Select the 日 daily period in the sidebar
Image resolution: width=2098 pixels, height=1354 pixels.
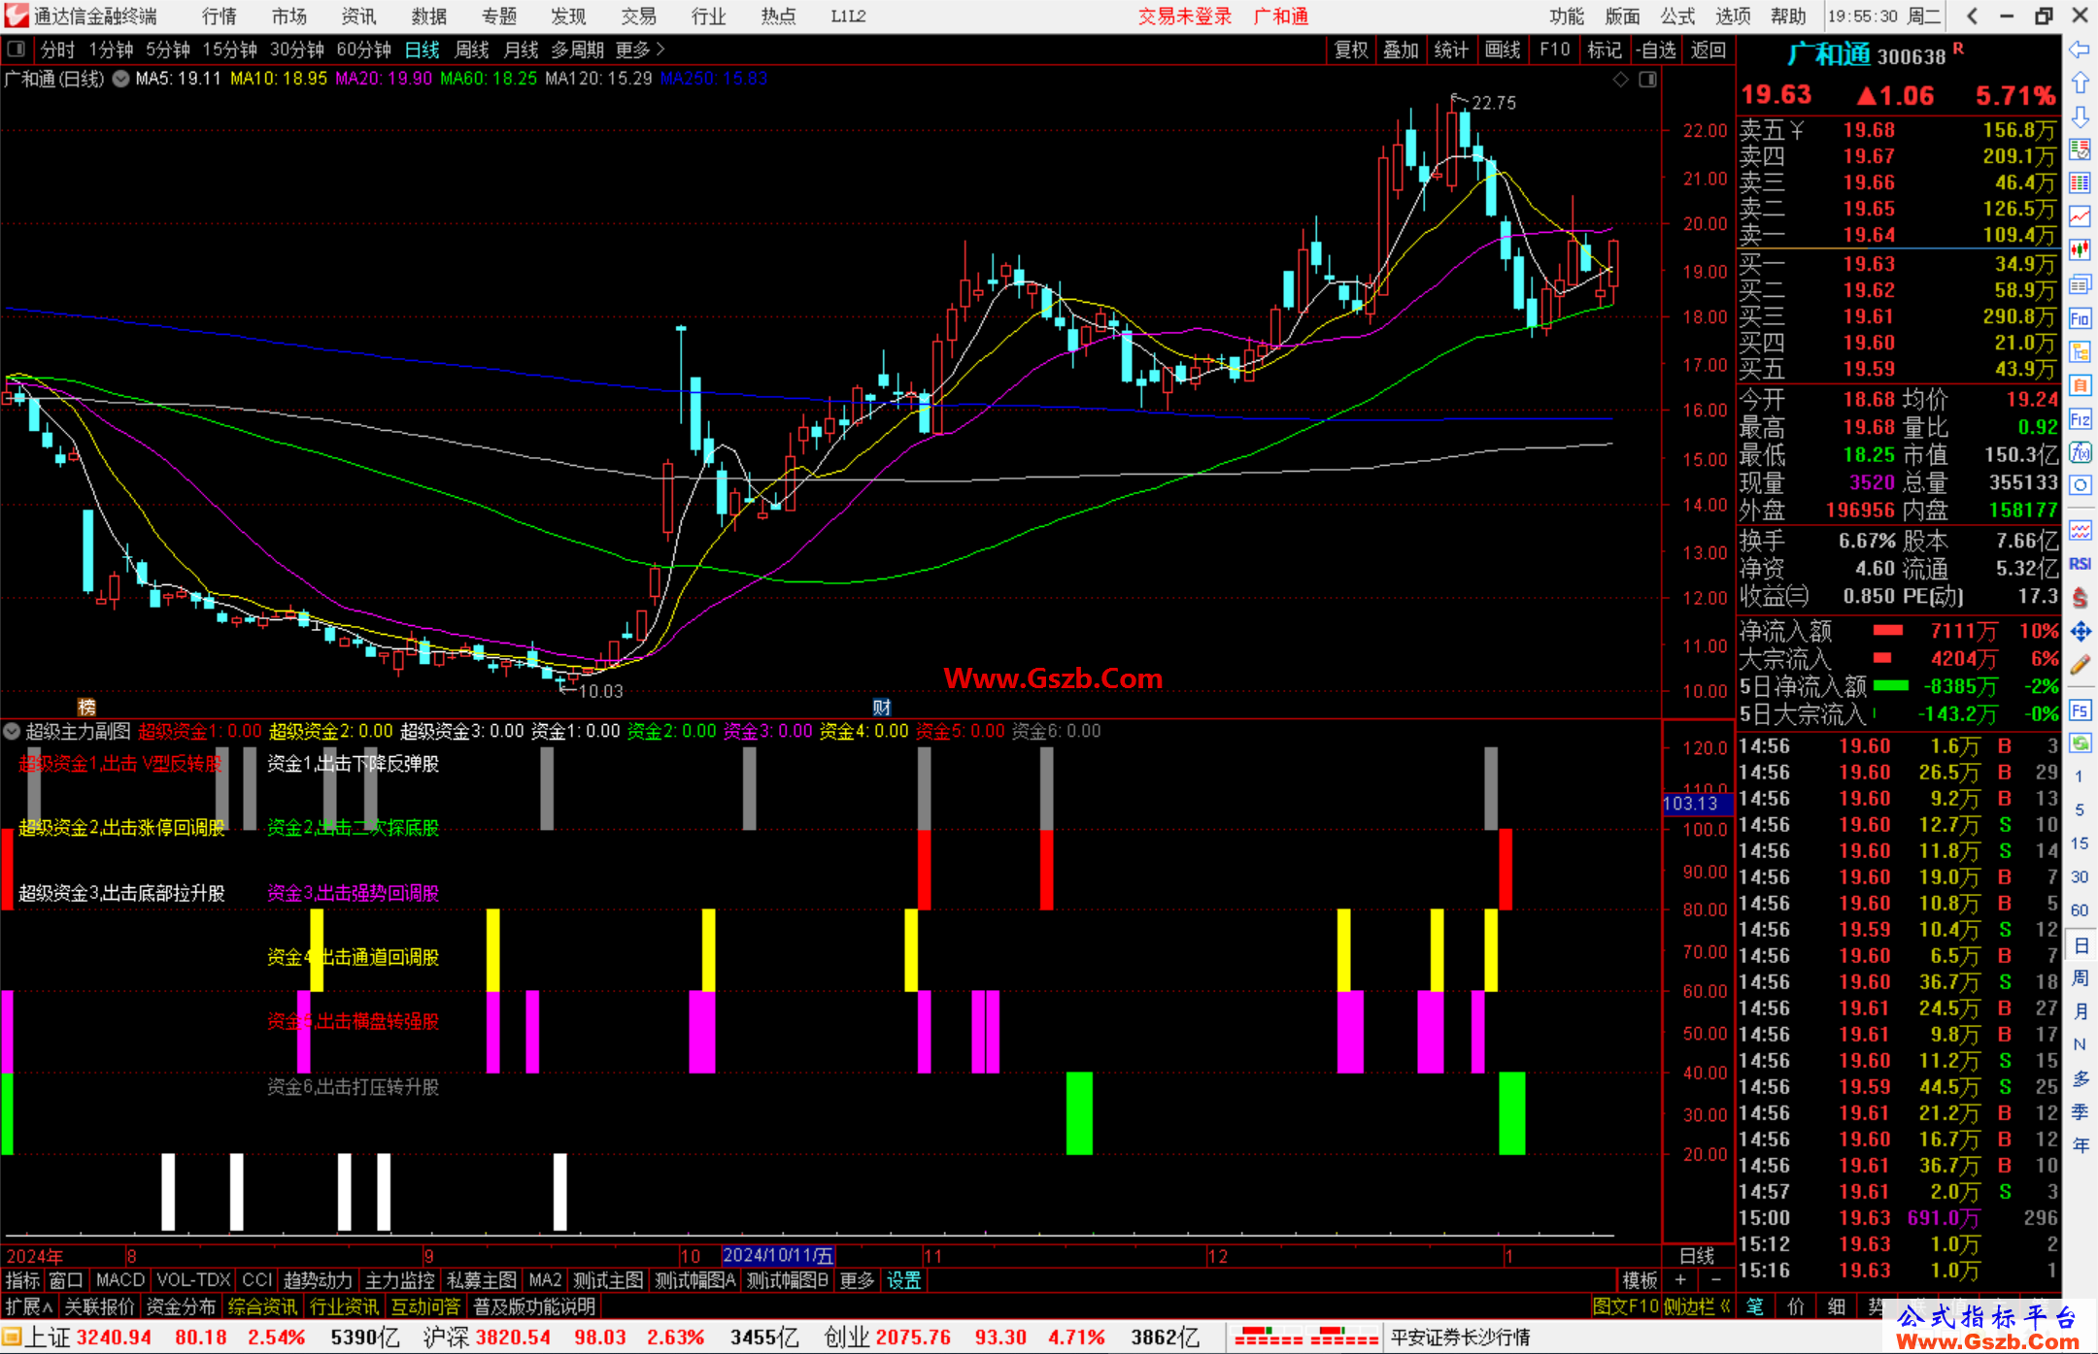pos(2081,945)
